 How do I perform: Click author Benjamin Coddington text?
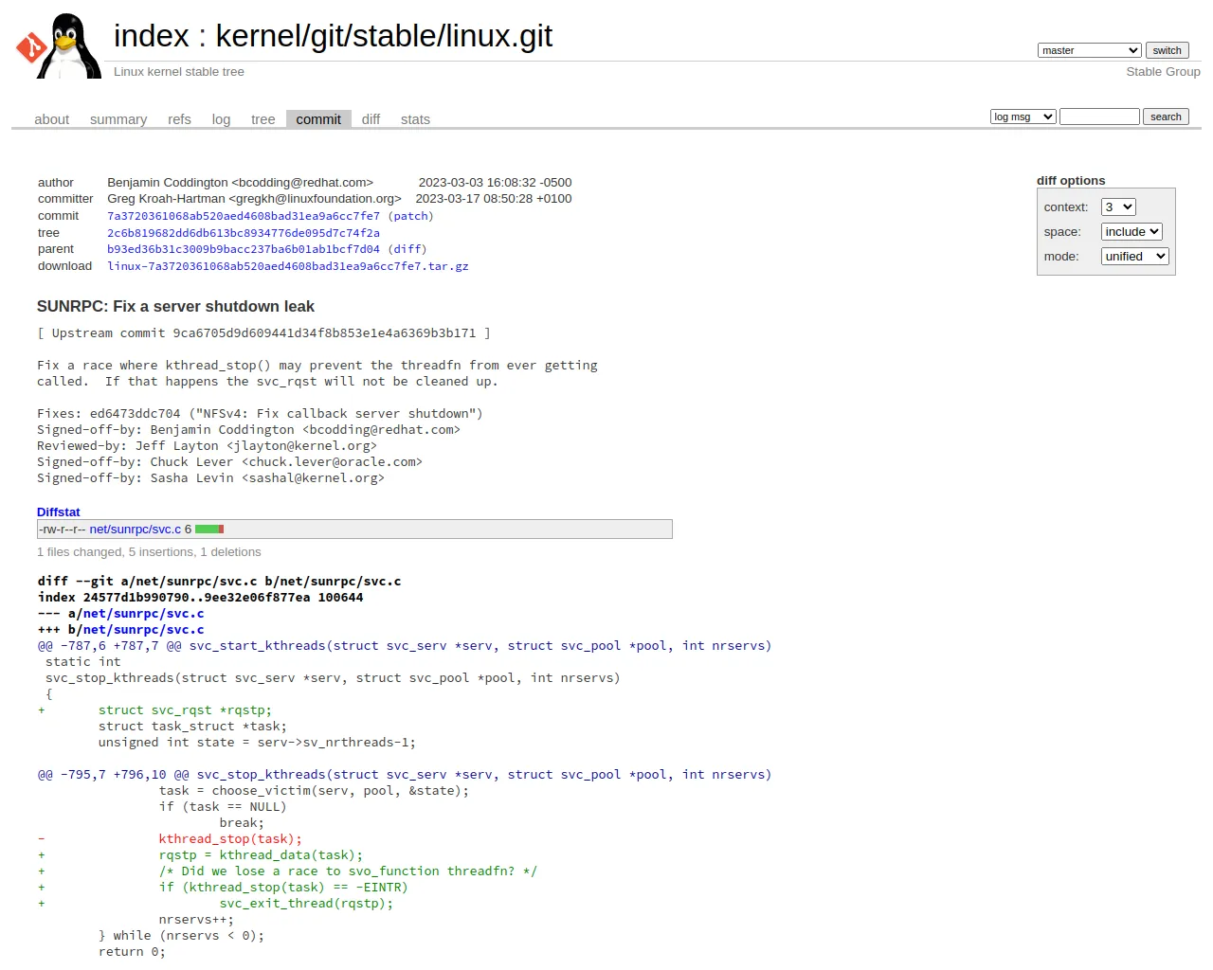pyautogui.click(x=240, y=183)
